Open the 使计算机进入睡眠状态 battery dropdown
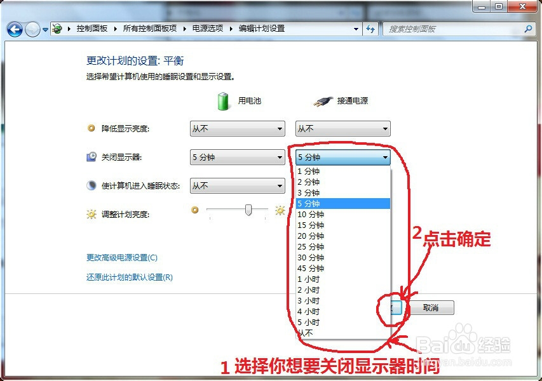Screen dimensions: 542x381 point(238,186)
